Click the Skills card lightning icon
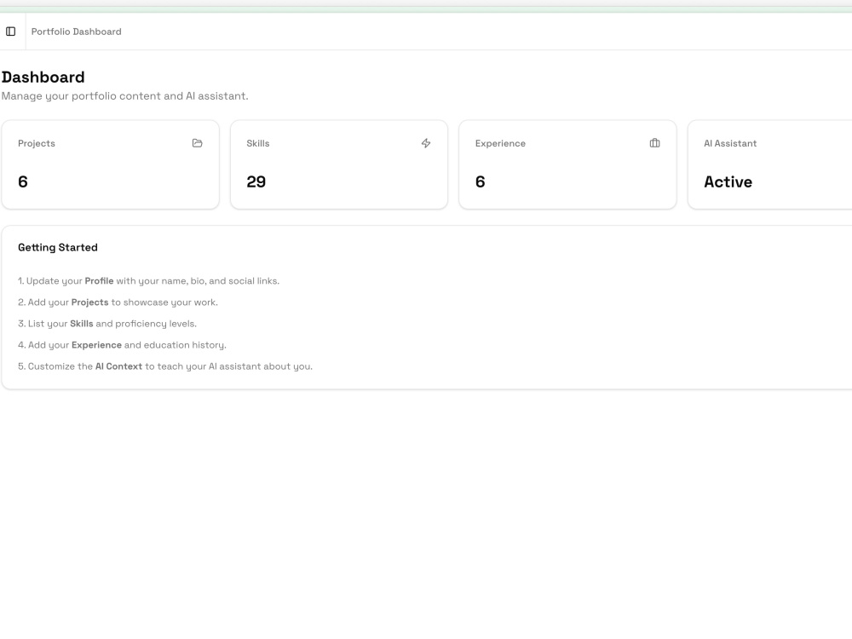 [426, 143]
